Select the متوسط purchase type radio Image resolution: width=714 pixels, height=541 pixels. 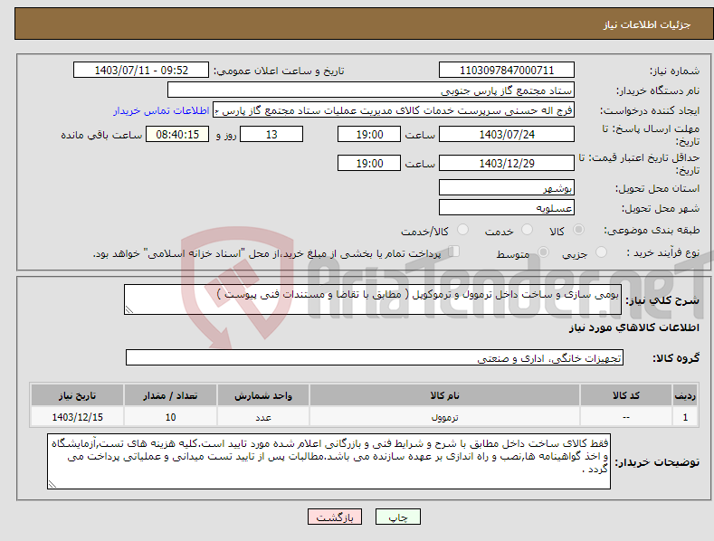(543, 252)
